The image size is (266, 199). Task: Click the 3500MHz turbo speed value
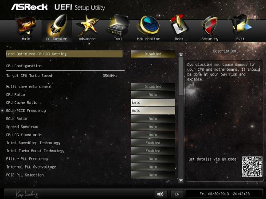110,76
